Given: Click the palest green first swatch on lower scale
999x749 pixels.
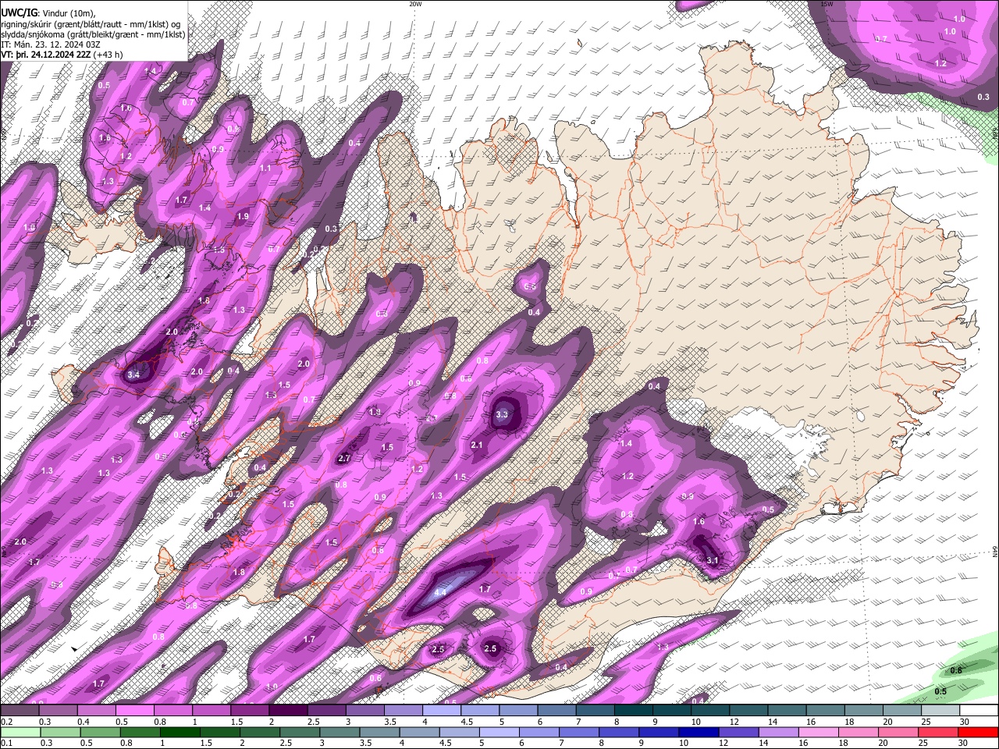Looking at the screenshot, I should tap(20, 732).
